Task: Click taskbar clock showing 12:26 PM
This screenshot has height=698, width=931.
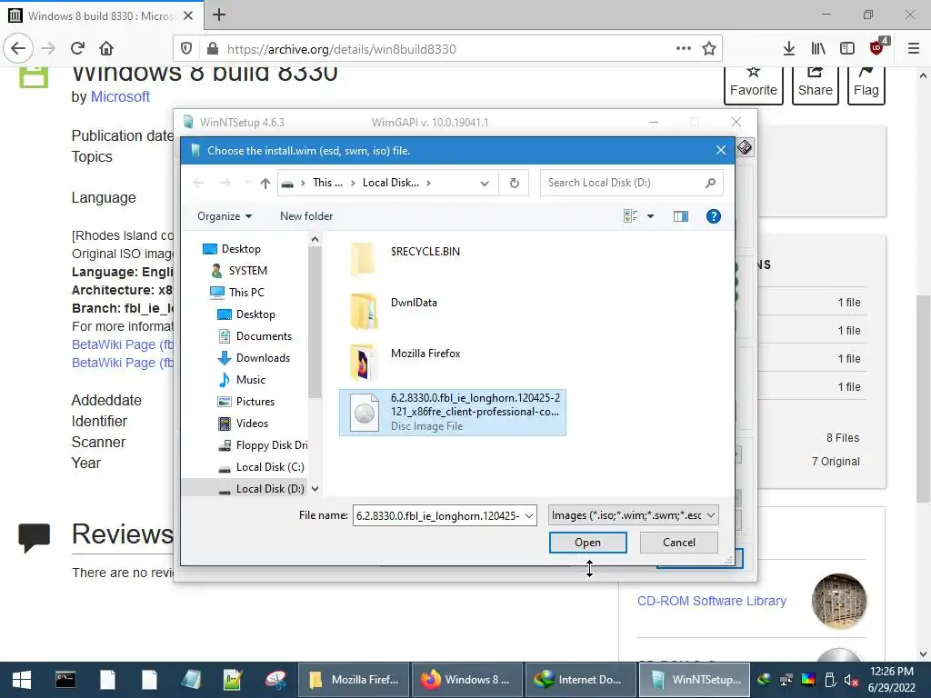Action: tap(891, 680)
